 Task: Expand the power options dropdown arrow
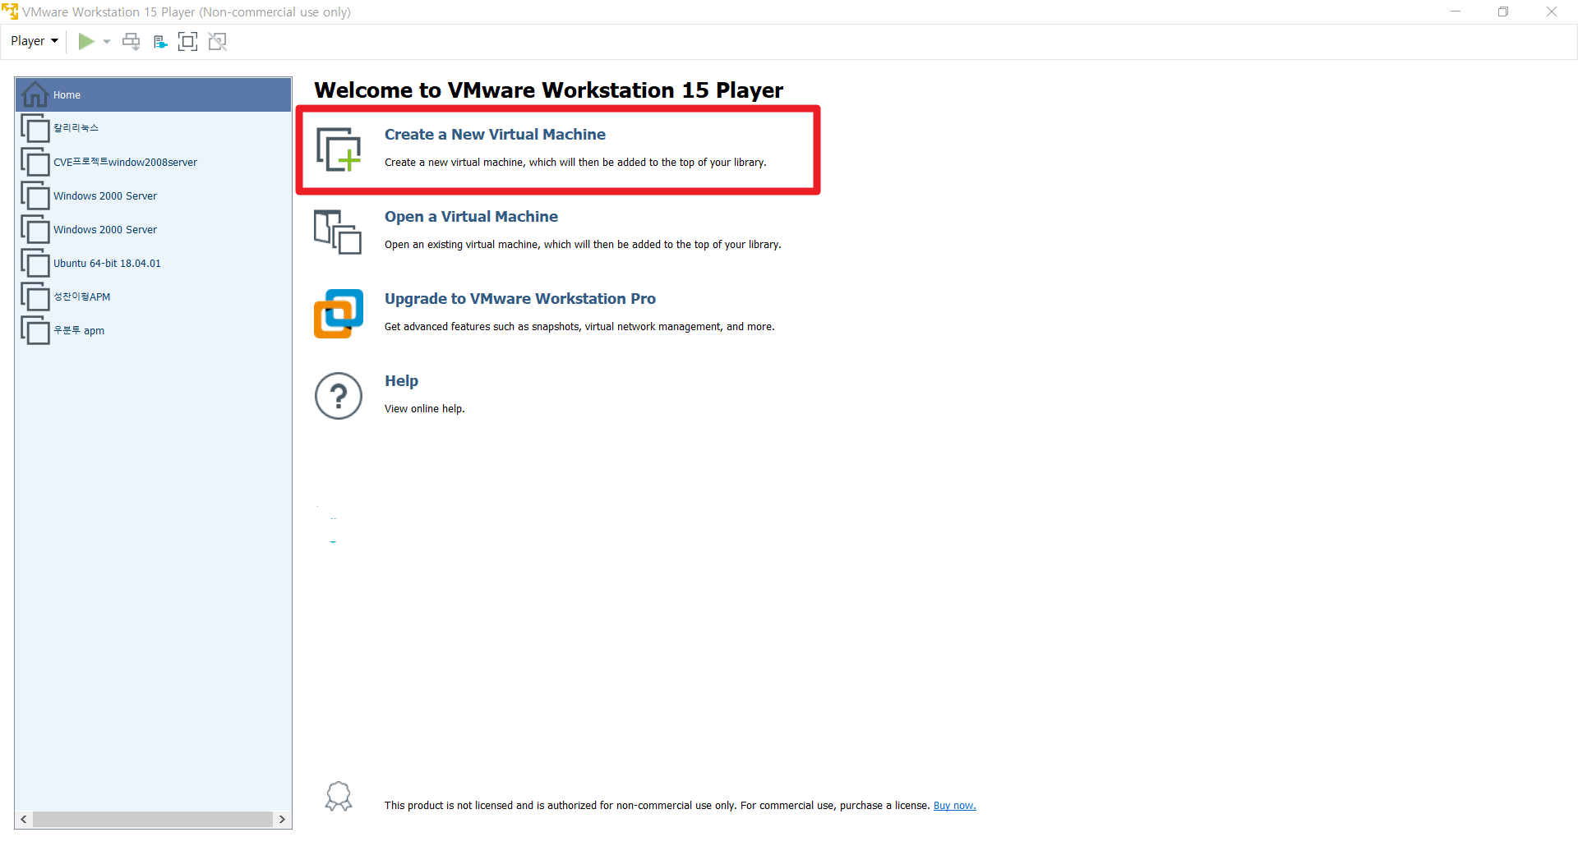[107, 41]
